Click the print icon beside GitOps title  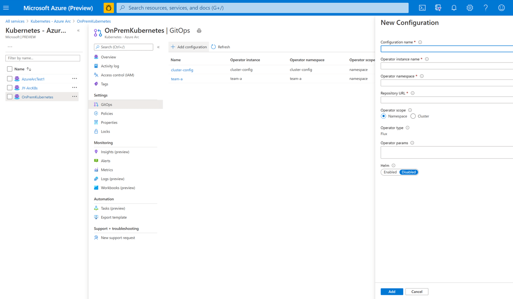[199, 31]
